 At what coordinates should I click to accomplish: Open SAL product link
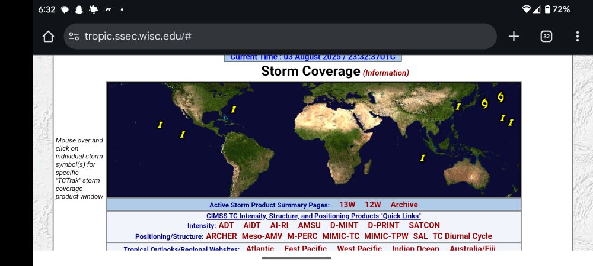420,236
